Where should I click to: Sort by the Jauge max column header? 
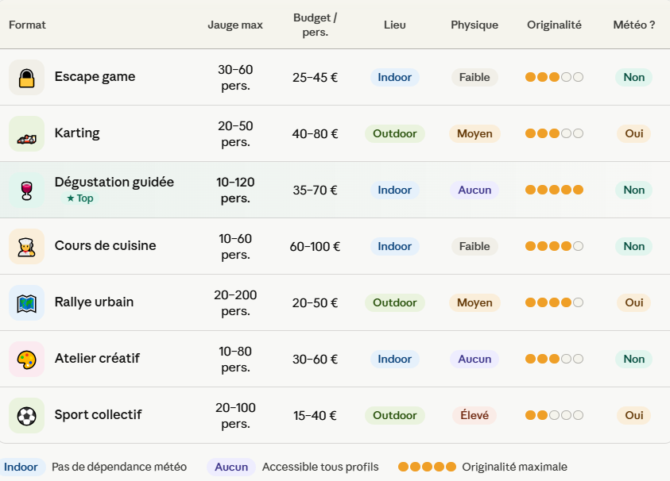tap(235, 25)
